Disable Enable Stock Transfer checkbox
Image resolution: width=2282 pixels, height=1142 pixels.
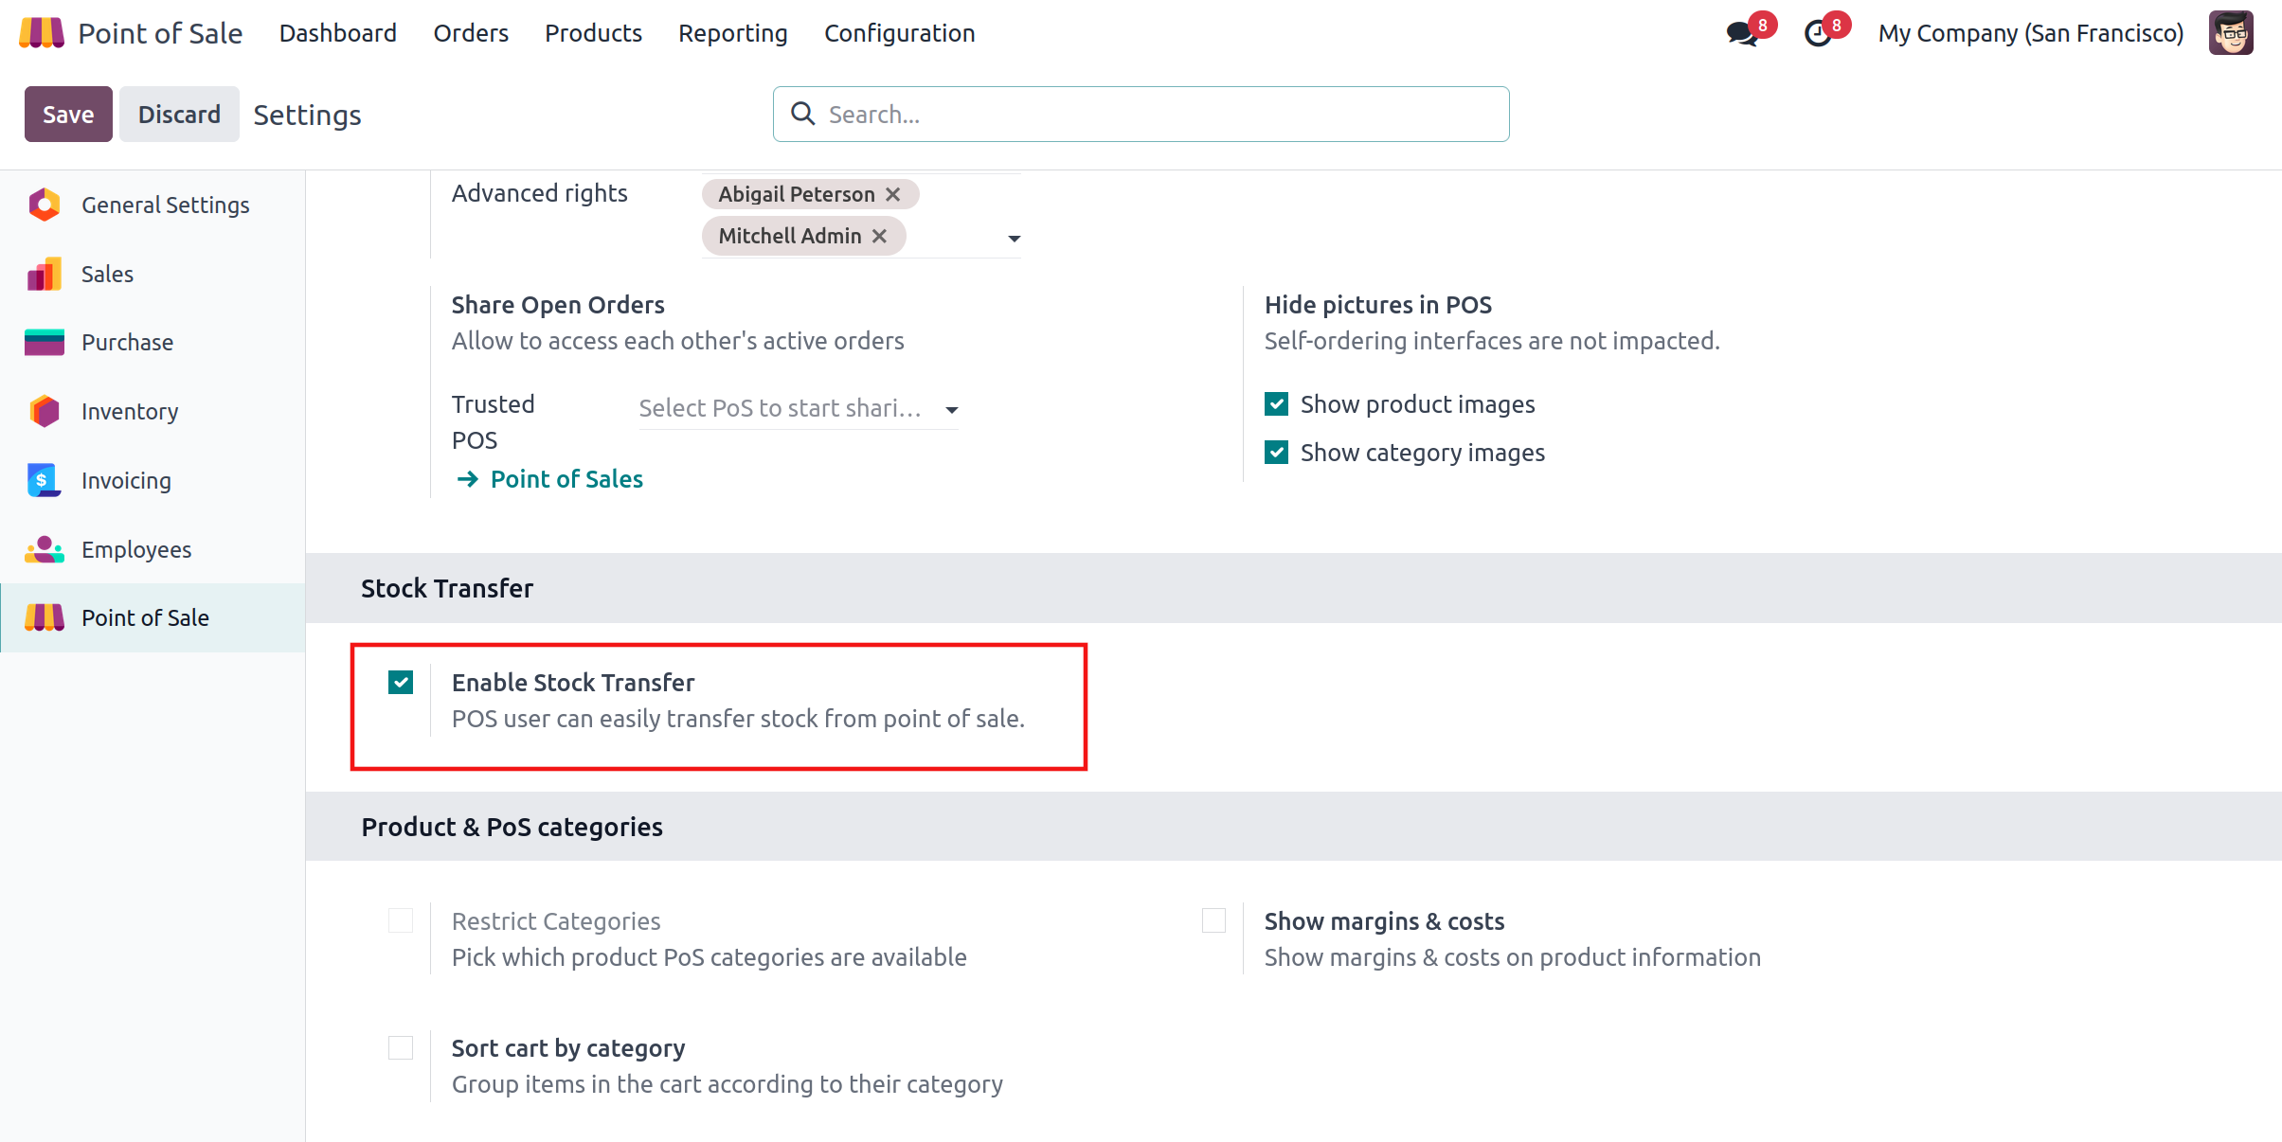(x=401, y=682)
